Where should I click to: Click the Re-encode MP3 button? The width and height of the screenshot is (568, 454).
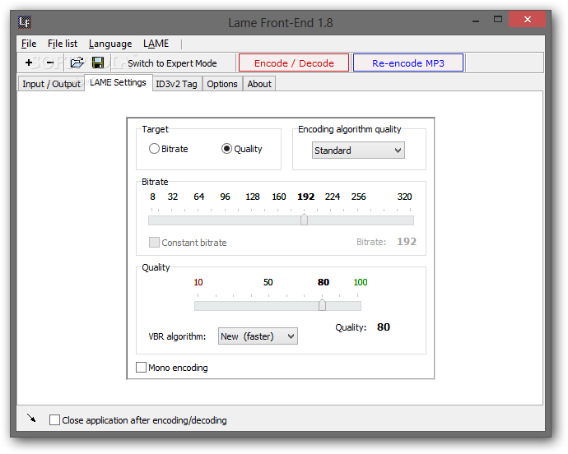pos(408,63)
